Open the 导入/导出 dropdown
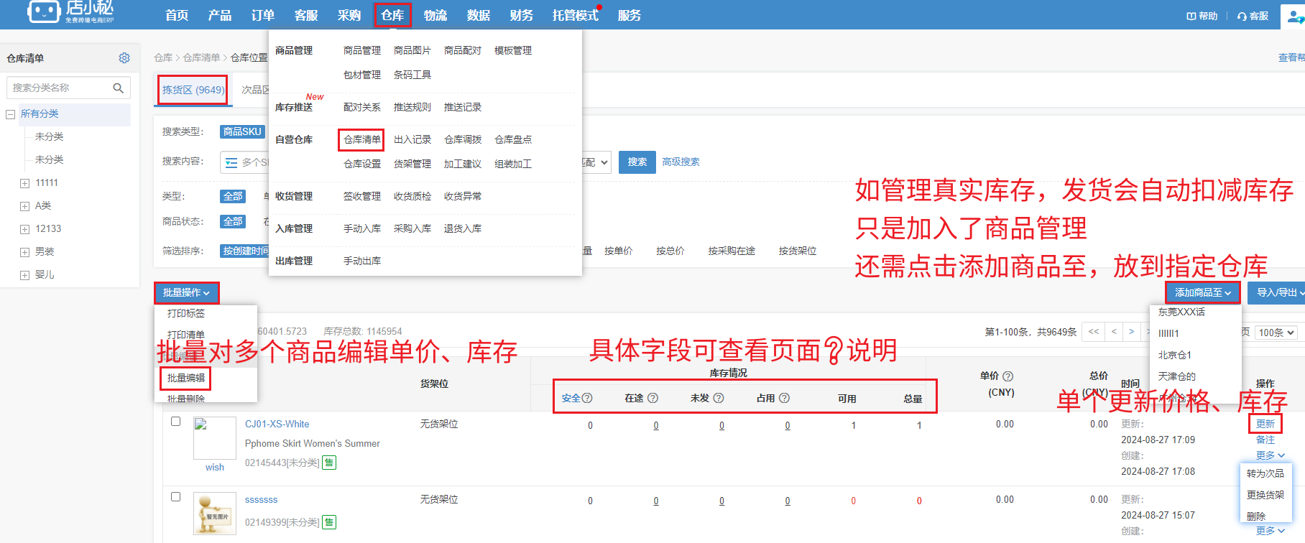This screenshot has height=543, width=1305. tap(1278, 293)
